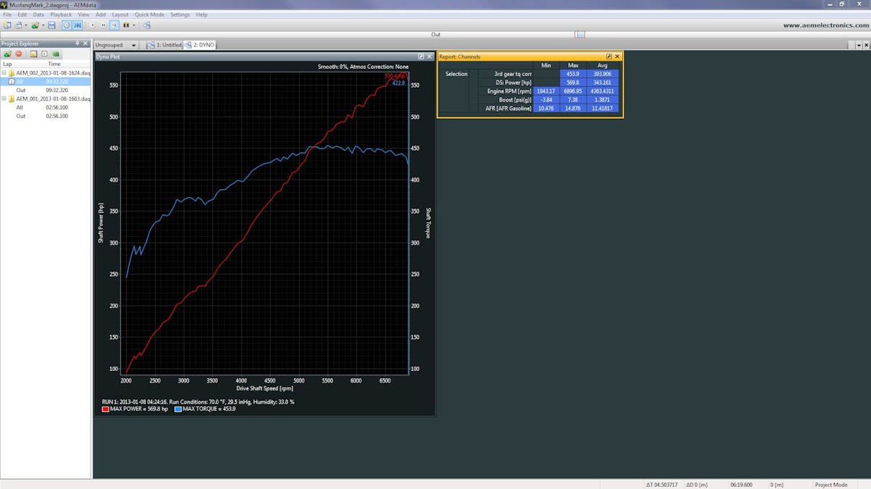Switch to the 1: Untitled tab

click(x=165, y=45)
